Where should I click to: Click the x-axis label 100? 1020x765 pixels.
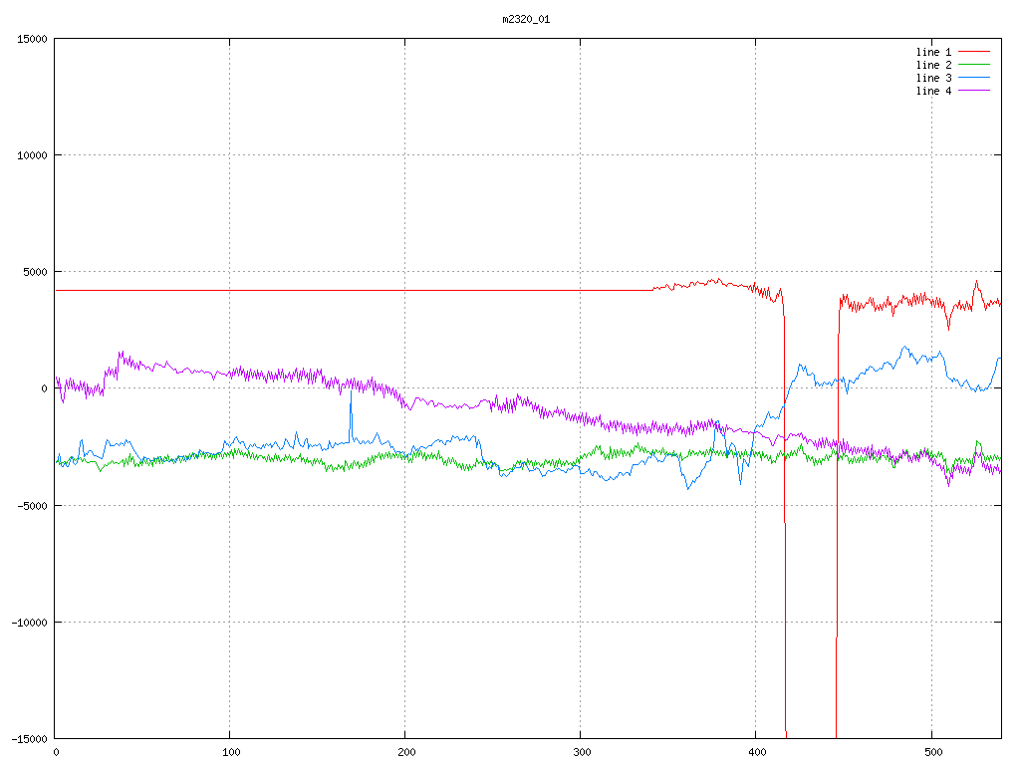(x=231, y=753)
